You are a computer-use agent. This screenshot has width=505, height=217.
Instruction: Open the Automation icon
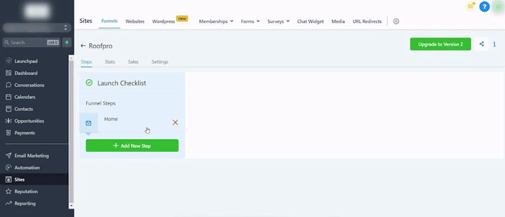click(x=9, y=167)
